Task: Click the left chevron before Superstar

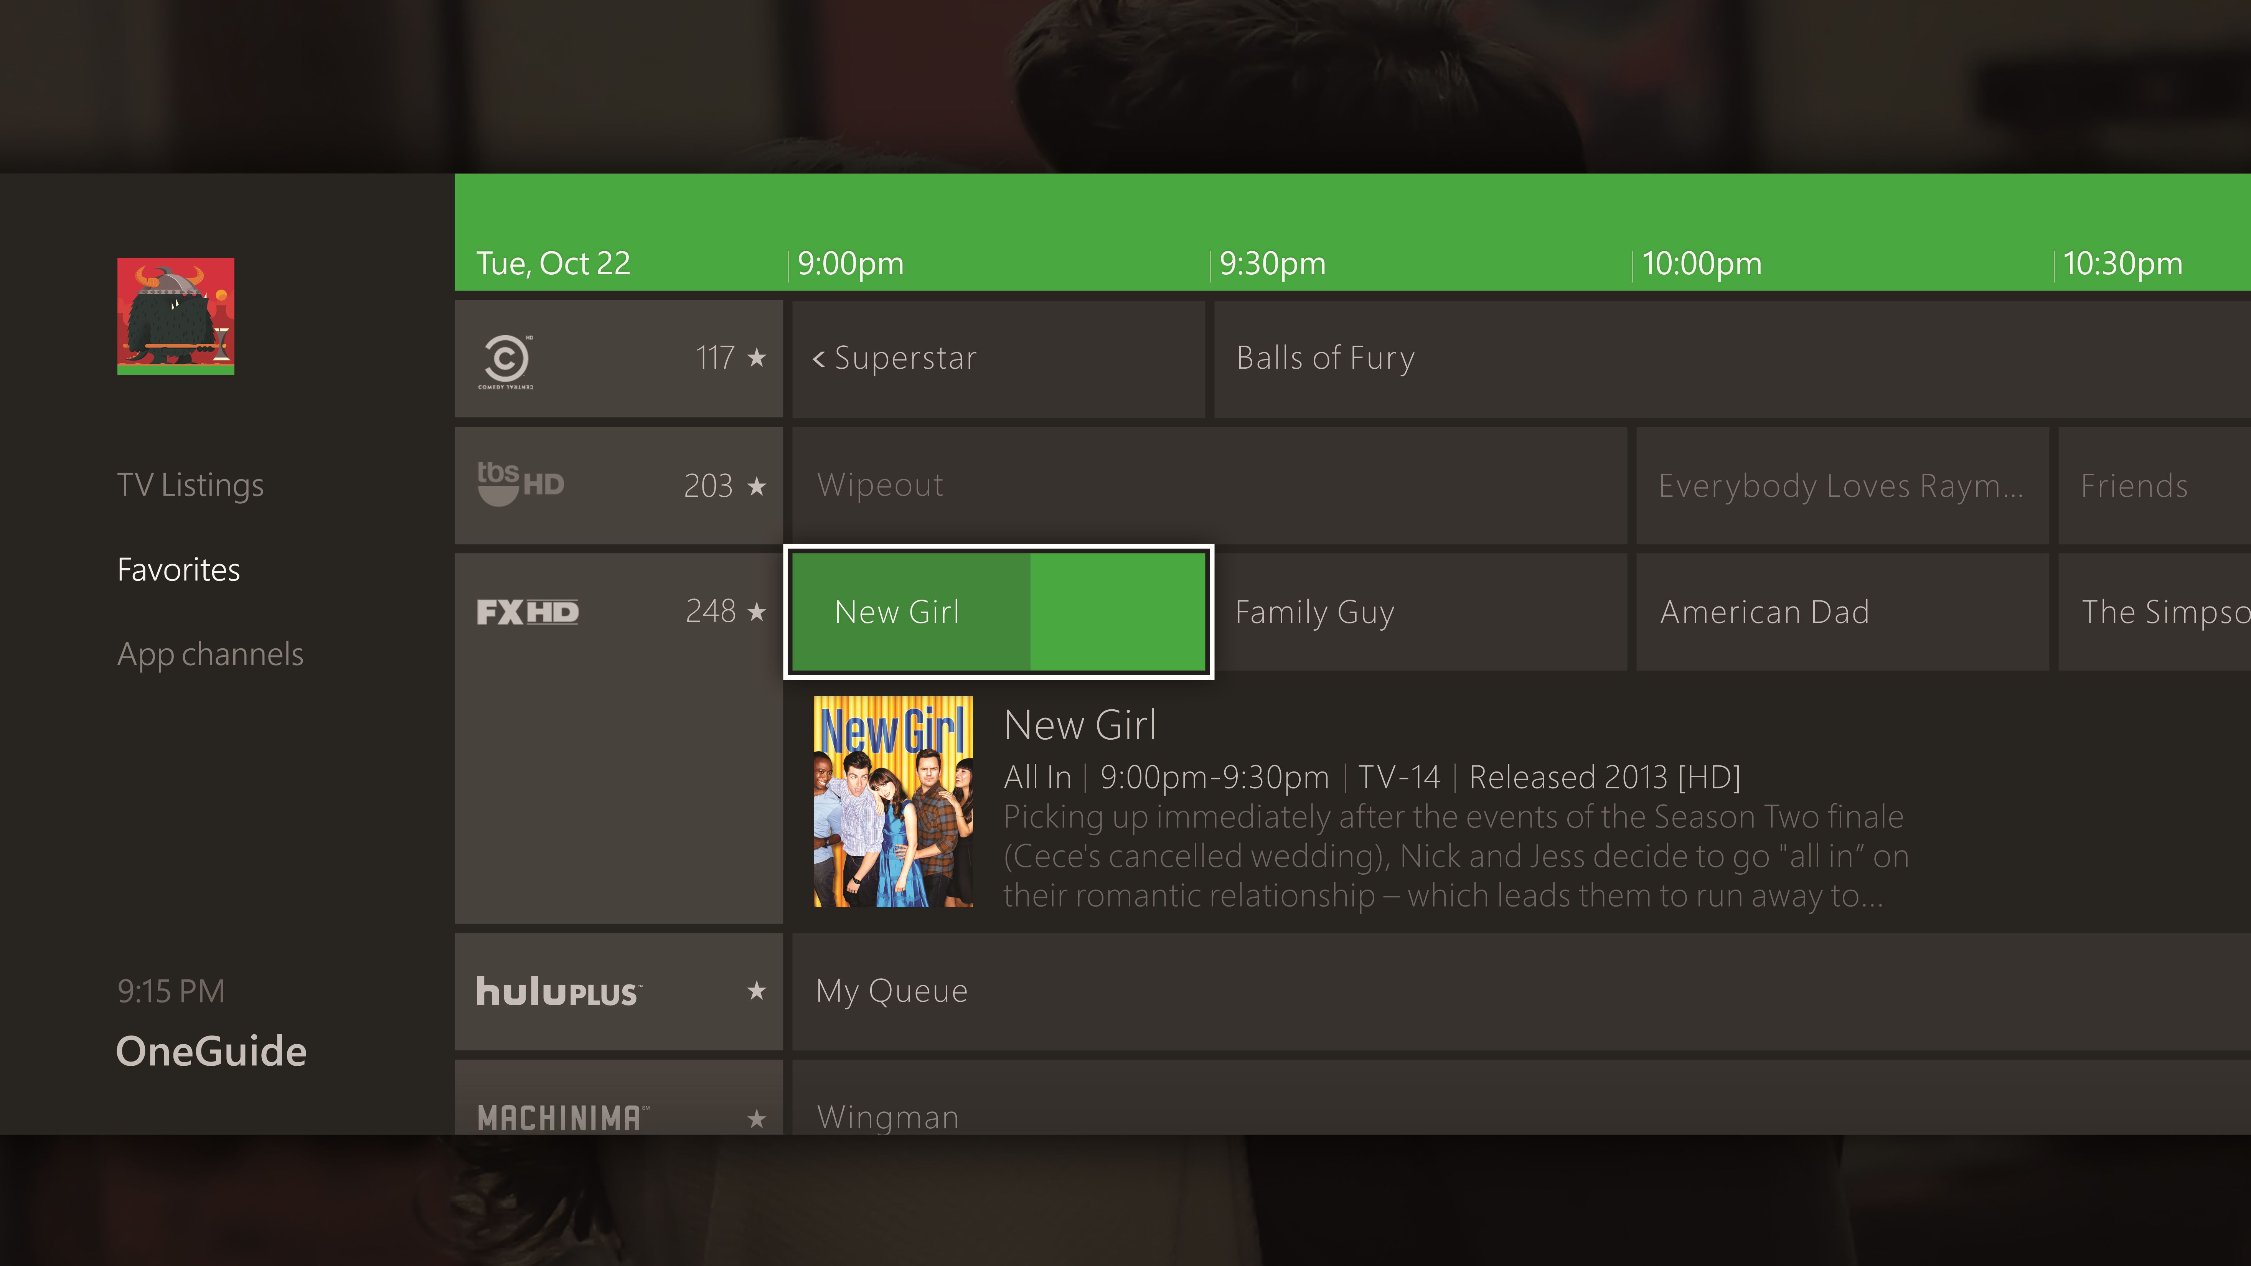Action: point(819,358)
